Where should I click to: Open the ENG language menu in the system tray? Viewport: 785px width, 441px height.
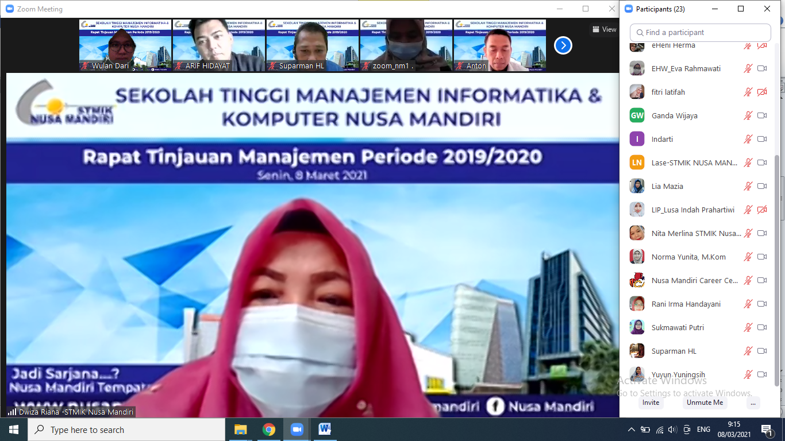[703, 430]
